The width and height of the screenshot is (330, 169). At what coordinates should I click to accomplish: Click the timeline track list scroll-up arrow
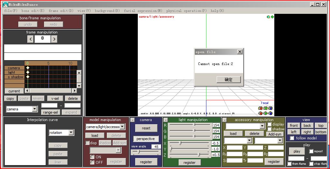[79, 73]
